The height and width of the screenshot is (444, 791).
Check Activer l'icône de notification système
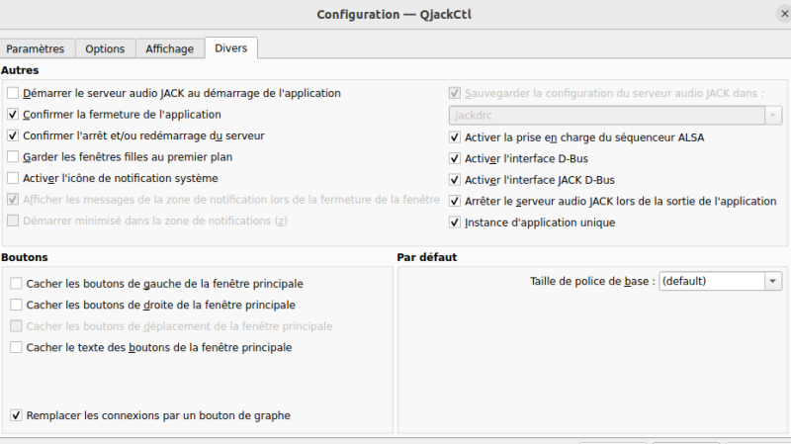pos(14,178)
